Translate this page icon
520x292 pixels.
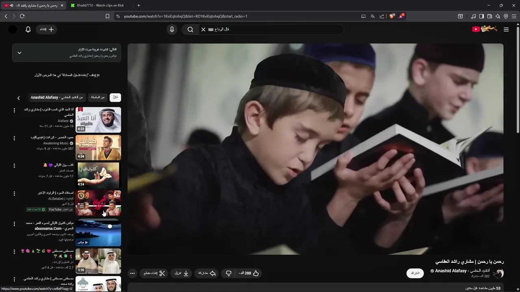click(x=373, y=16)
